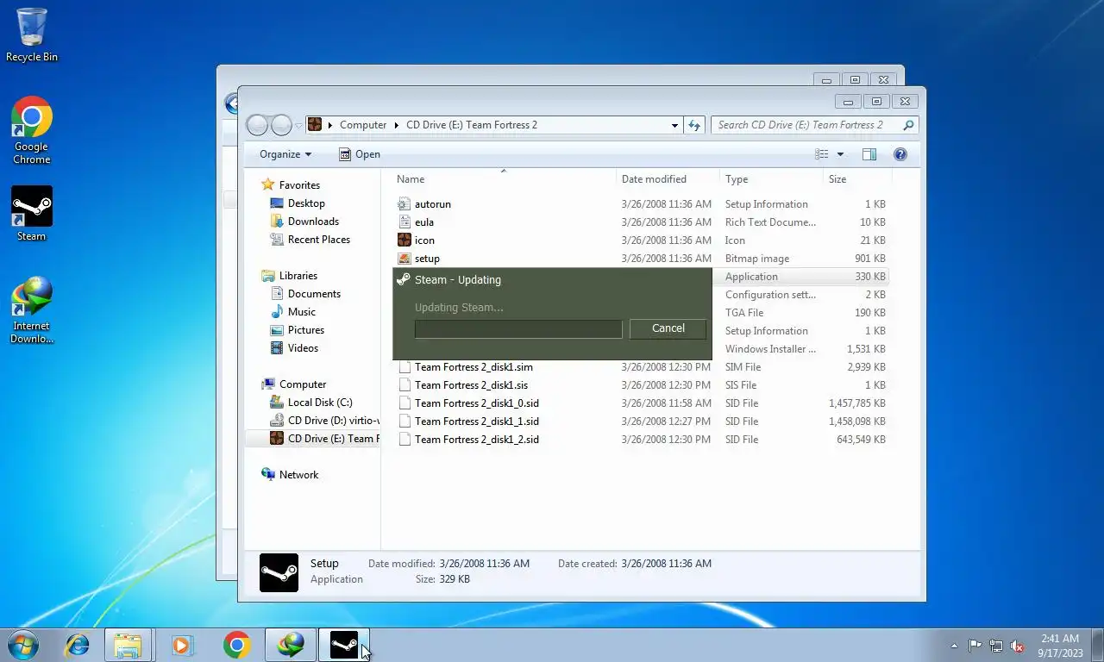Click the Explorer Forward button

point(281,125)
